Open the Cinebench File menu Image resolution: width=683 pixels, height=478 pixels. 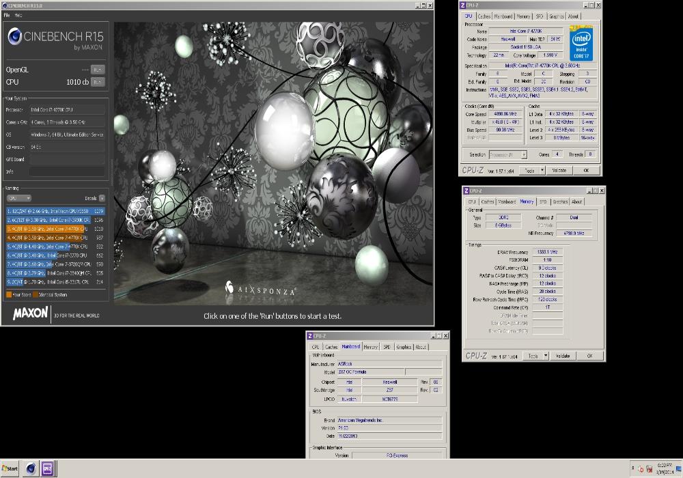tap(7, 15)
